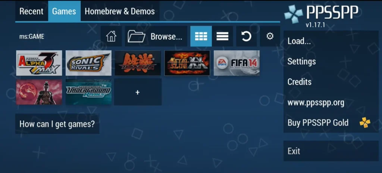382x173 pixels.
Task: Launch Metal Slug XX game
Action: pyautogui.click(x=187, y=63)
